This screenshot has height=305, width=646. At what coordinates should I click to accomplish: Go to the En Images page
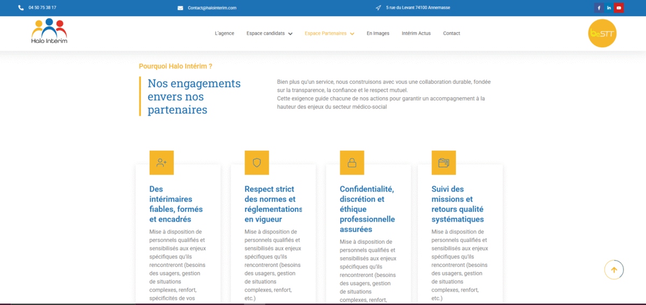coord(378,33)
